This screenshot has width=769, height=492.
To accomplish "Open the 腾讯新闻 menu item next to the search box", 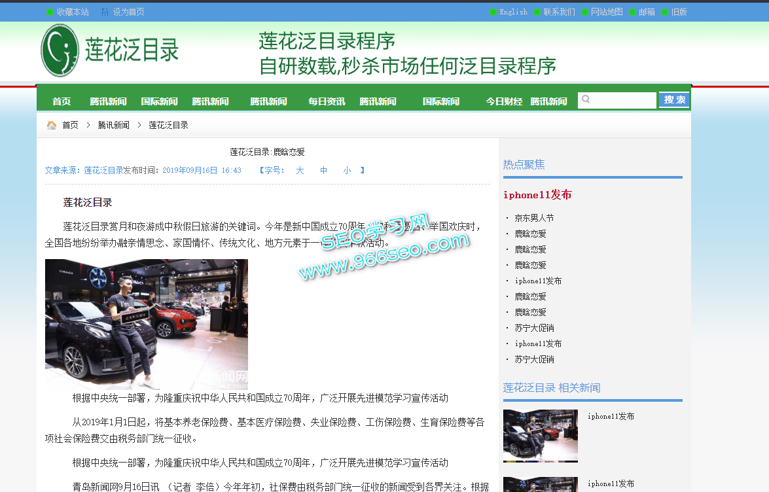I will [548, 101].
